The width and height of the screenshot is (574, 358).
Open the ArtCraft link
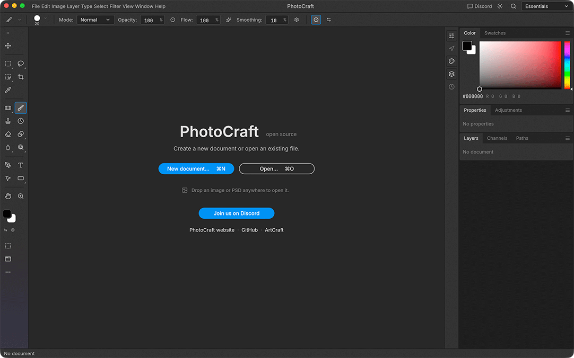[x=274, y=230]
